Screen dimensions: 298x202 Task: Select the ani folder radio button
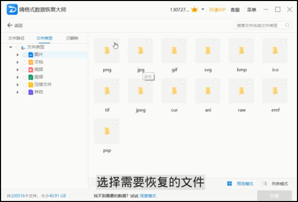point(216,82)
